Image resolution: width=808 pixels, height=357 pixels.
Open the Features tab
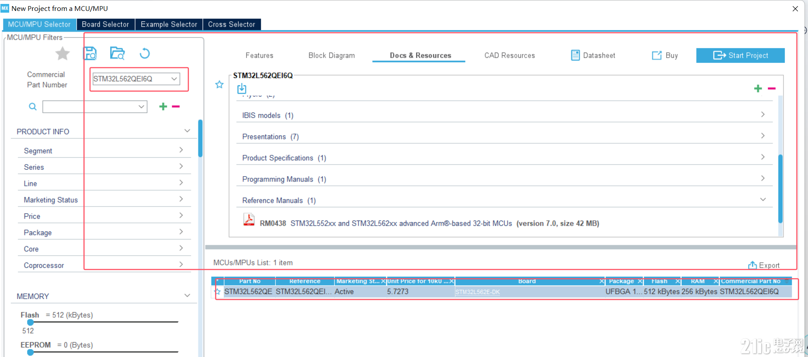pos(260,55)
